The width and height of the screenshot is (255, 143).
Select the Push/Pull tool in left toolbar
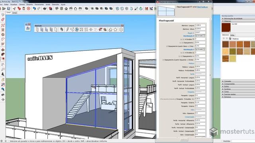tap(3, 50)
